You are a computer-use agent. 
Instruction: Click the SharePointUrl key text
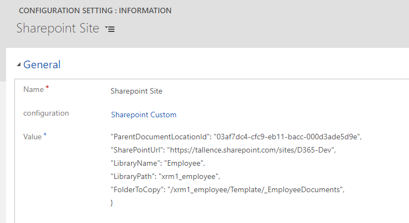point(138,150)
